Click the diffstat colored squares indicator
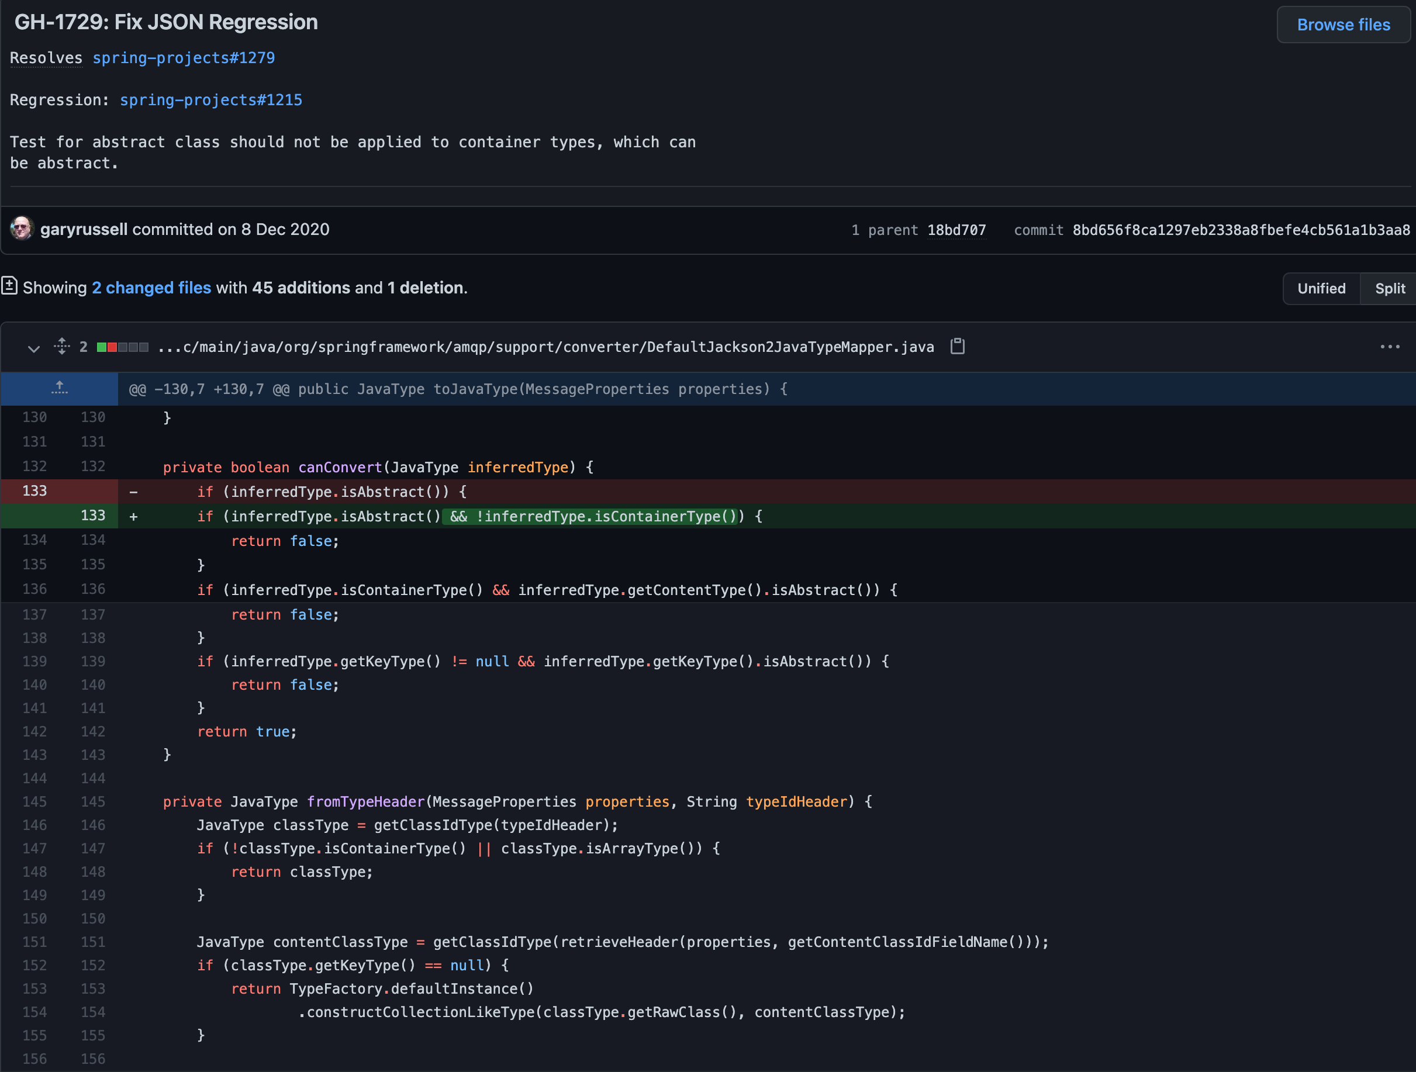This screenshot has width=1416, height=1072. coord(122,347)
